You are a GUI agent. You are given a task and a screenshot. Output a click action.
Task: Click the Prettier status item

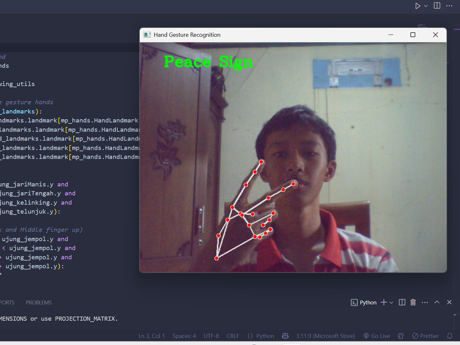point(425,336)
